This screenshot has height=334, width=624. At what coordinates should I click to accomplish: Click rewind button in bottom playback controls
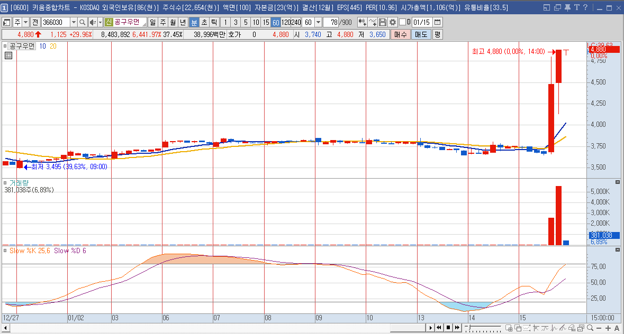(x=439, y=328)
